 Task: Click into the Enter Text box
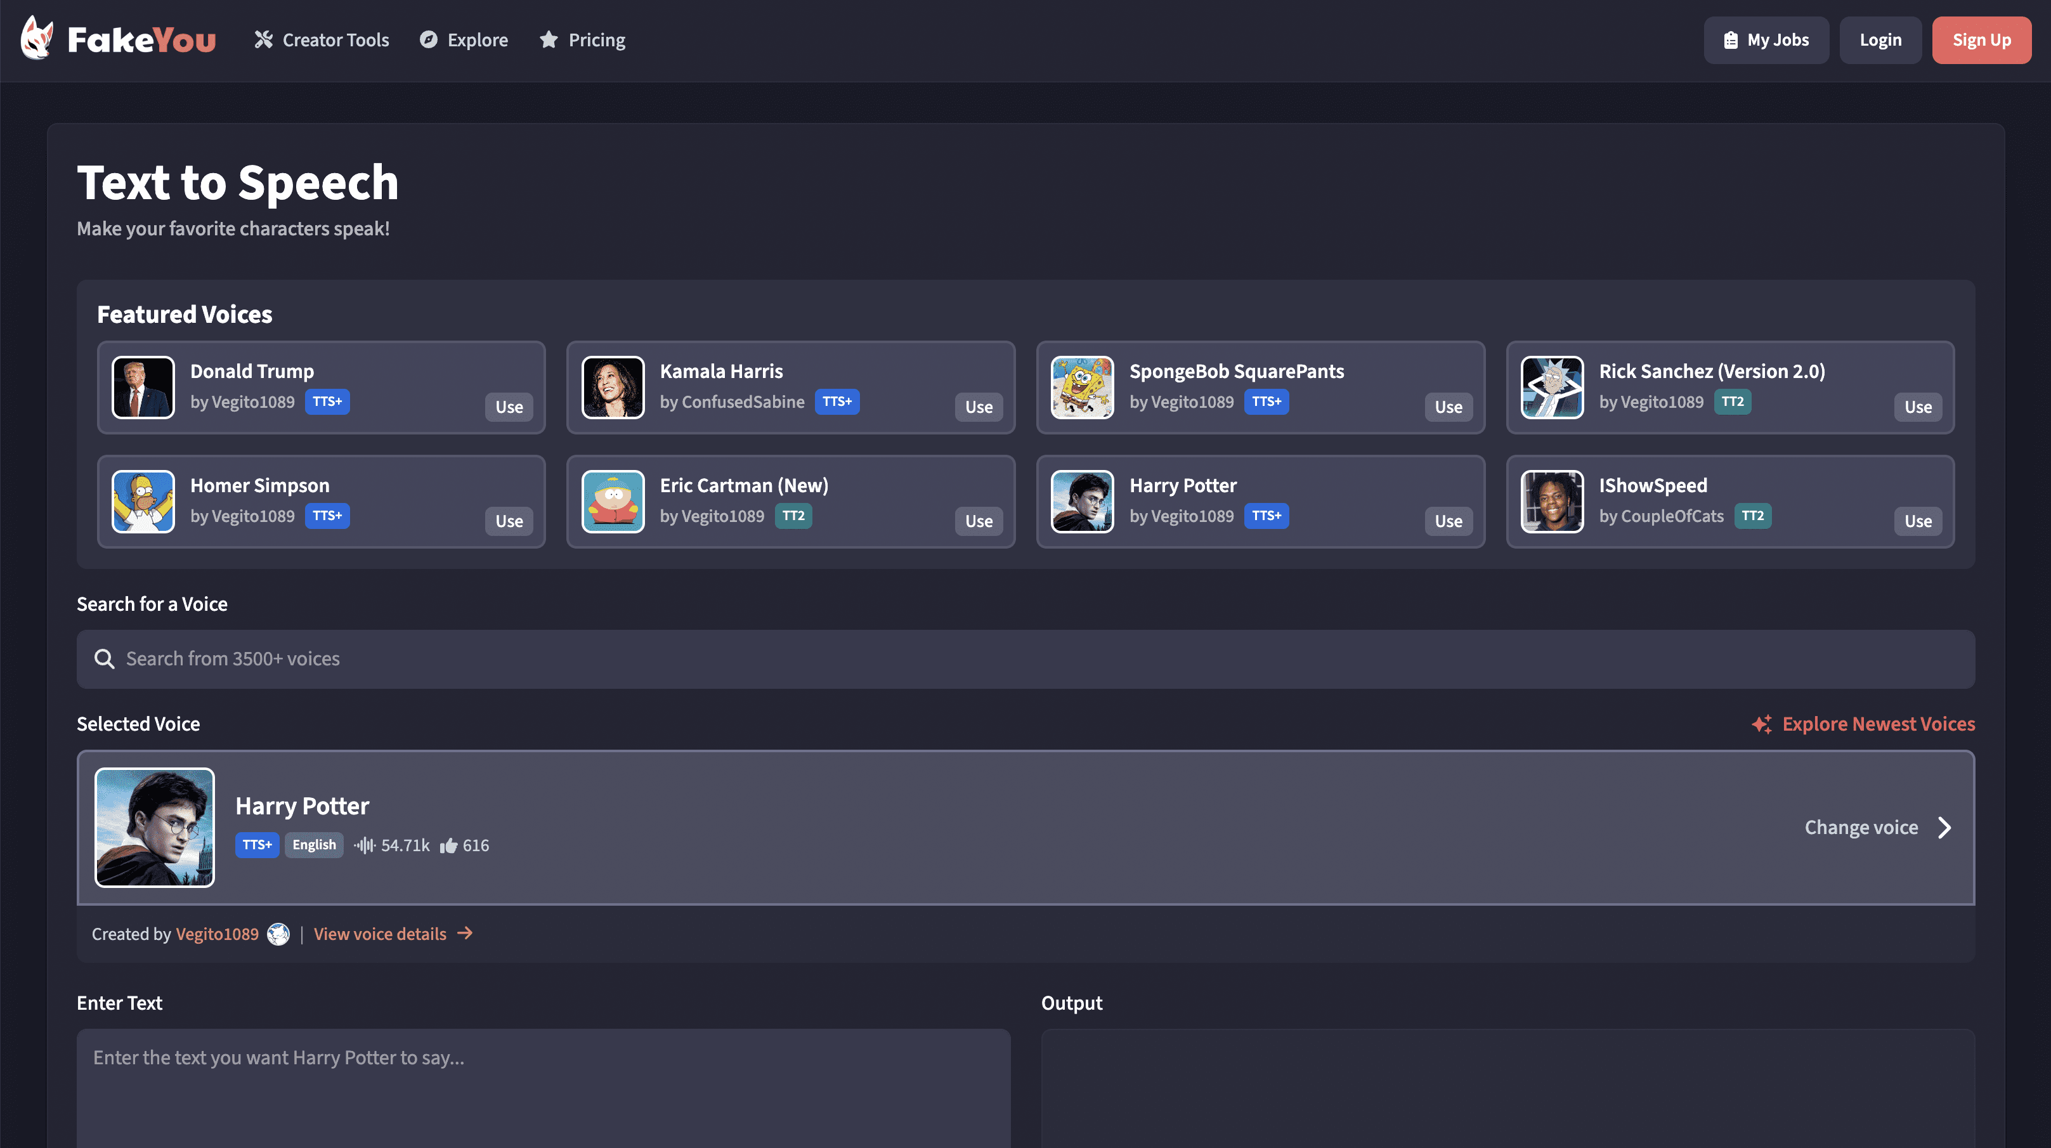(x=544, y=1089)
